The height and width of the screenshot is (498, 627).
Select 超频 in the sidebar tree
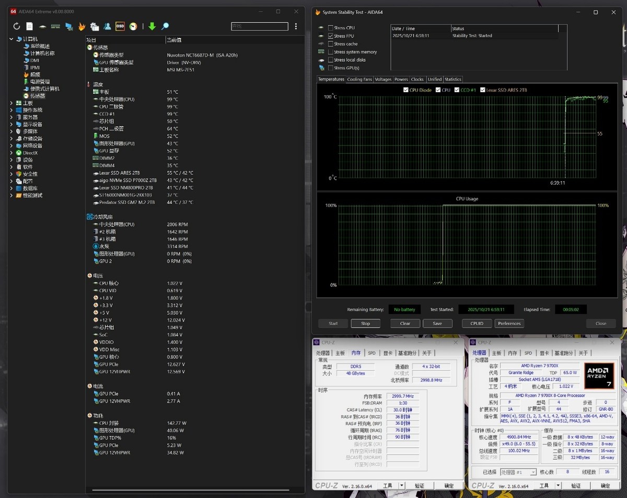click(x=35, y=74)
